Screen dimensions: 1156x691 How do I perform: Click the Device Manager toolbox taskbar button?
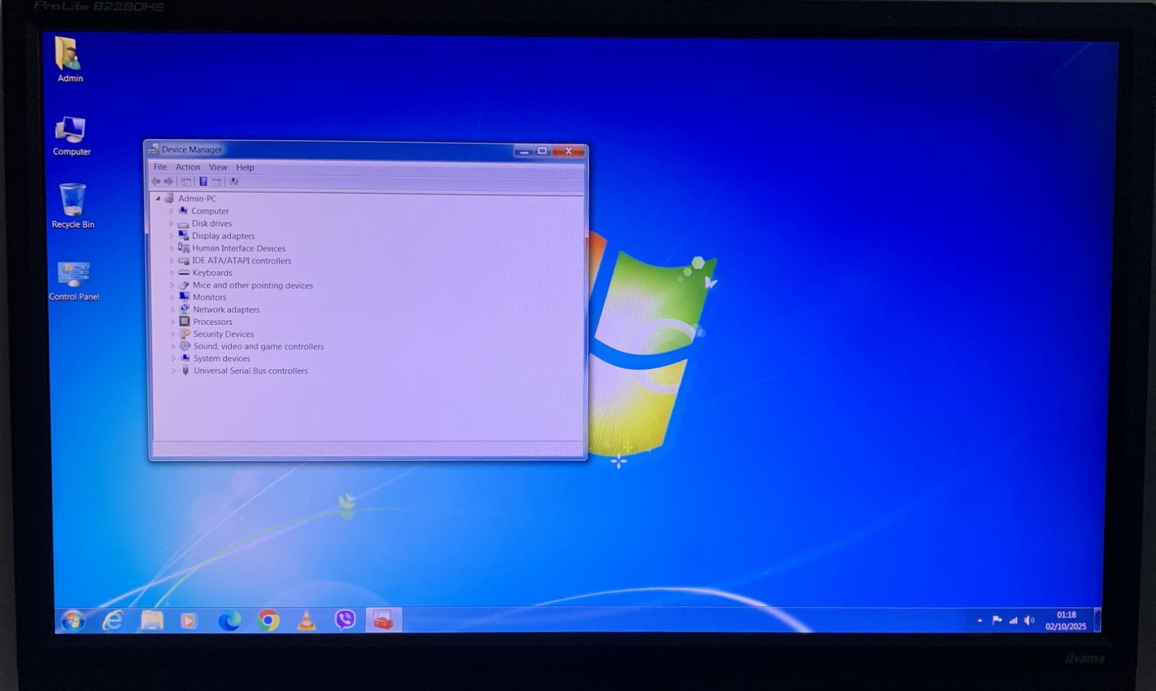point(384,620)
